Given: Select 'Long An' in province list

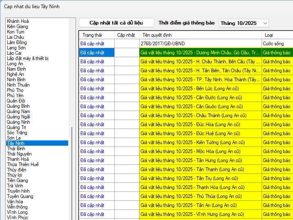Looking at the screenshot, I should (15, 64).
